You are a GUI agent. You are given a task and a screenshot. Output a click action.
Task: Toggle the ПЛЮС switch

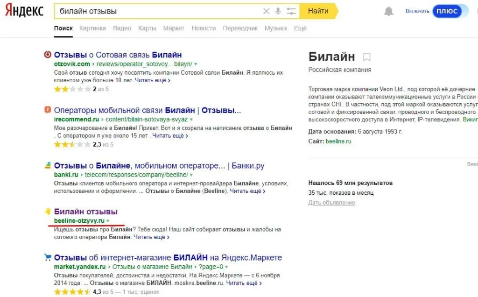[450, 11]
